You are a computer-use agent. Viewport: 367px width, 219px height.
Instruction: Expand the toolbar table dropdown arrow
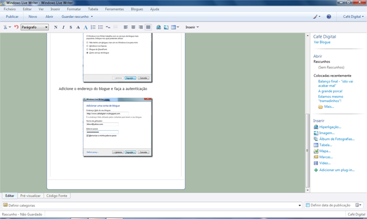(x=178, y=27)
